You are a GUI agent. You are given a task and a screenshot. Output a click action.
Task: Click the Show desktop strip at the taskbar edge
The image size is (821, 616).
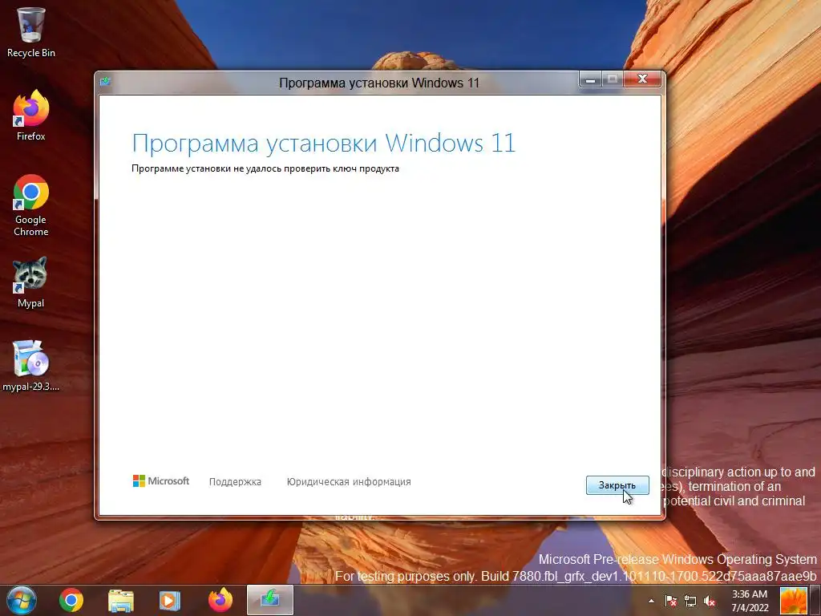point(815,600)
